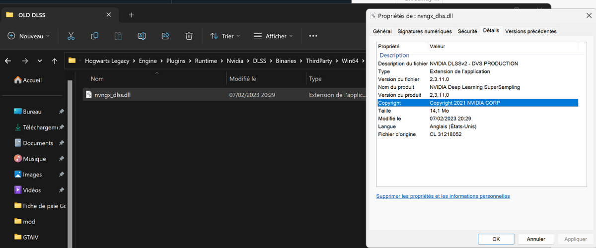This screenshot has height=248, width=596.
Task: Click Supprimer les propriétés link
Action: (x=443, y=196)
